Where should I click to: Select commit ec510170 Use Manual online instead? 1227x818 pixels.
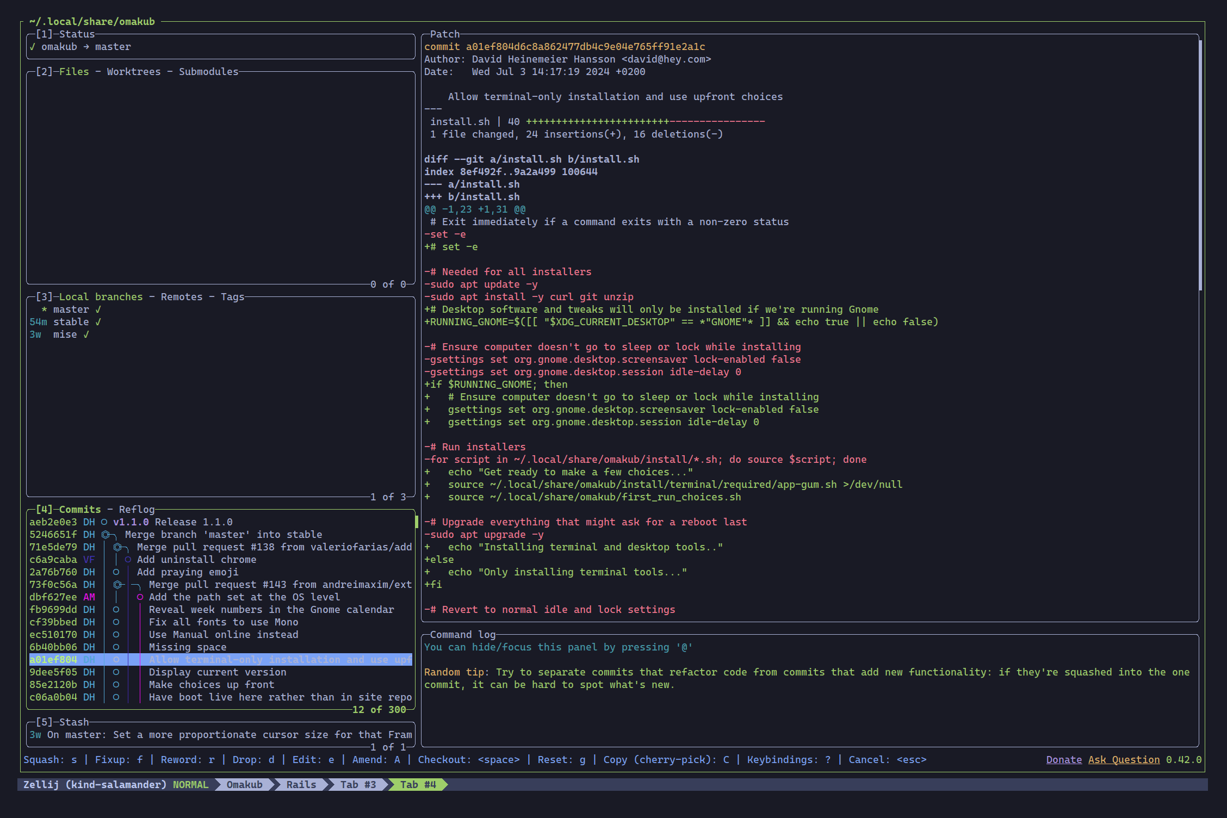tap(220, 635)
